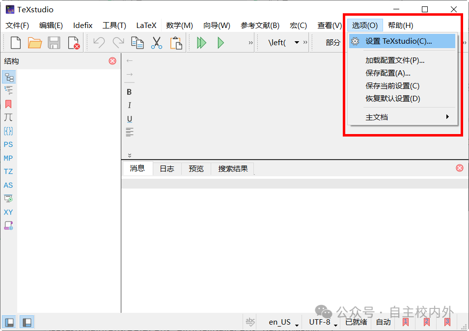Screen dimensions: 469x331
Task: Click the left-align text icon
Action: pyautogui.click(x=130, y=132)
